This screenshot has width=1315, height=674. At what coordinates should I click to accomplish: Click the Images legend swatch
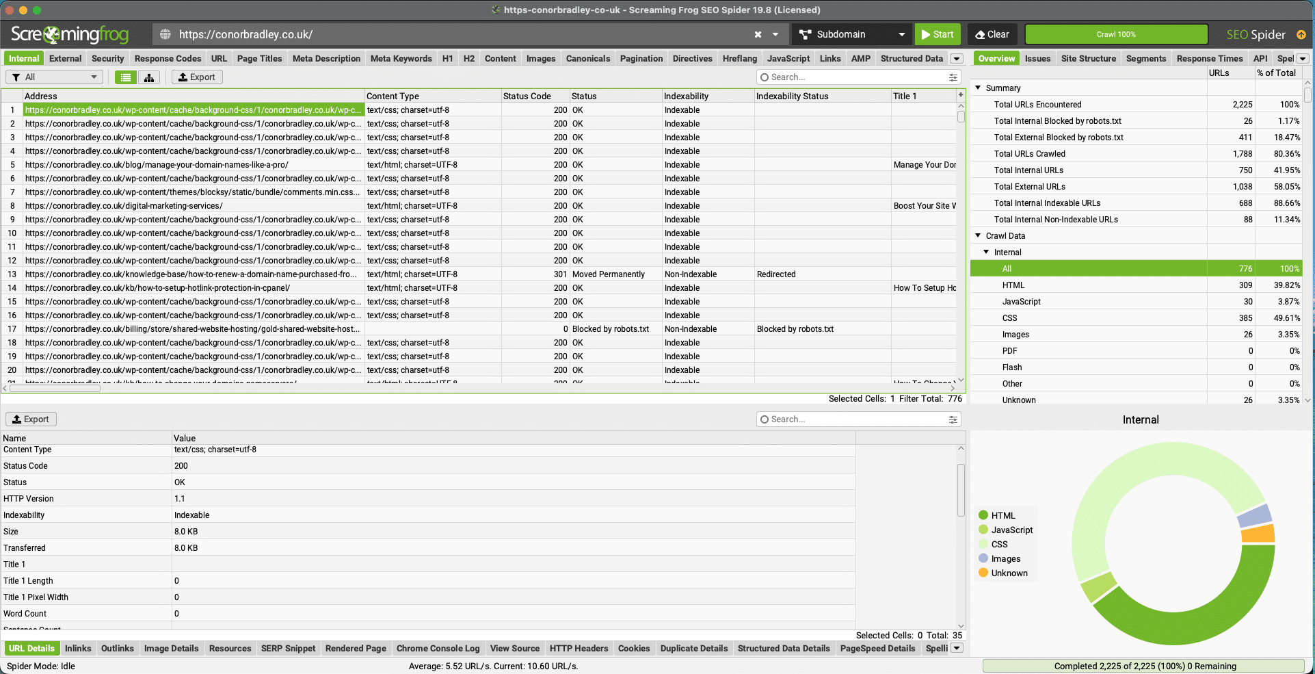(983, 558)
